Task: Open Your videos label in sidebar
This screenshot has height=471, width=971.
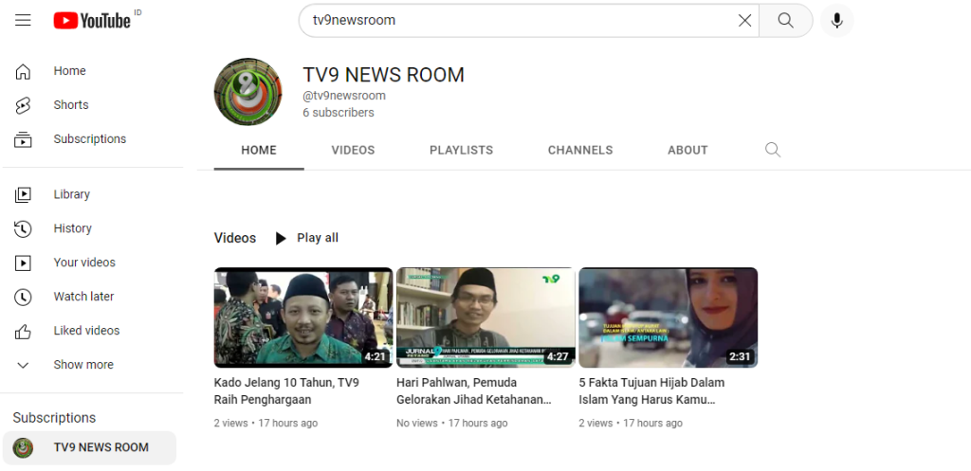Action: (x=84, y=263)
